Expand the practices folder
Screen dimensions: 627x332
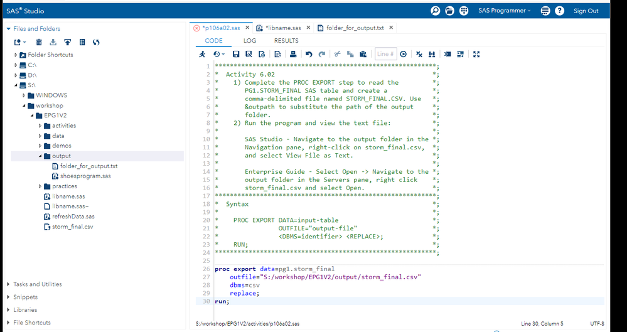[40, 186]
